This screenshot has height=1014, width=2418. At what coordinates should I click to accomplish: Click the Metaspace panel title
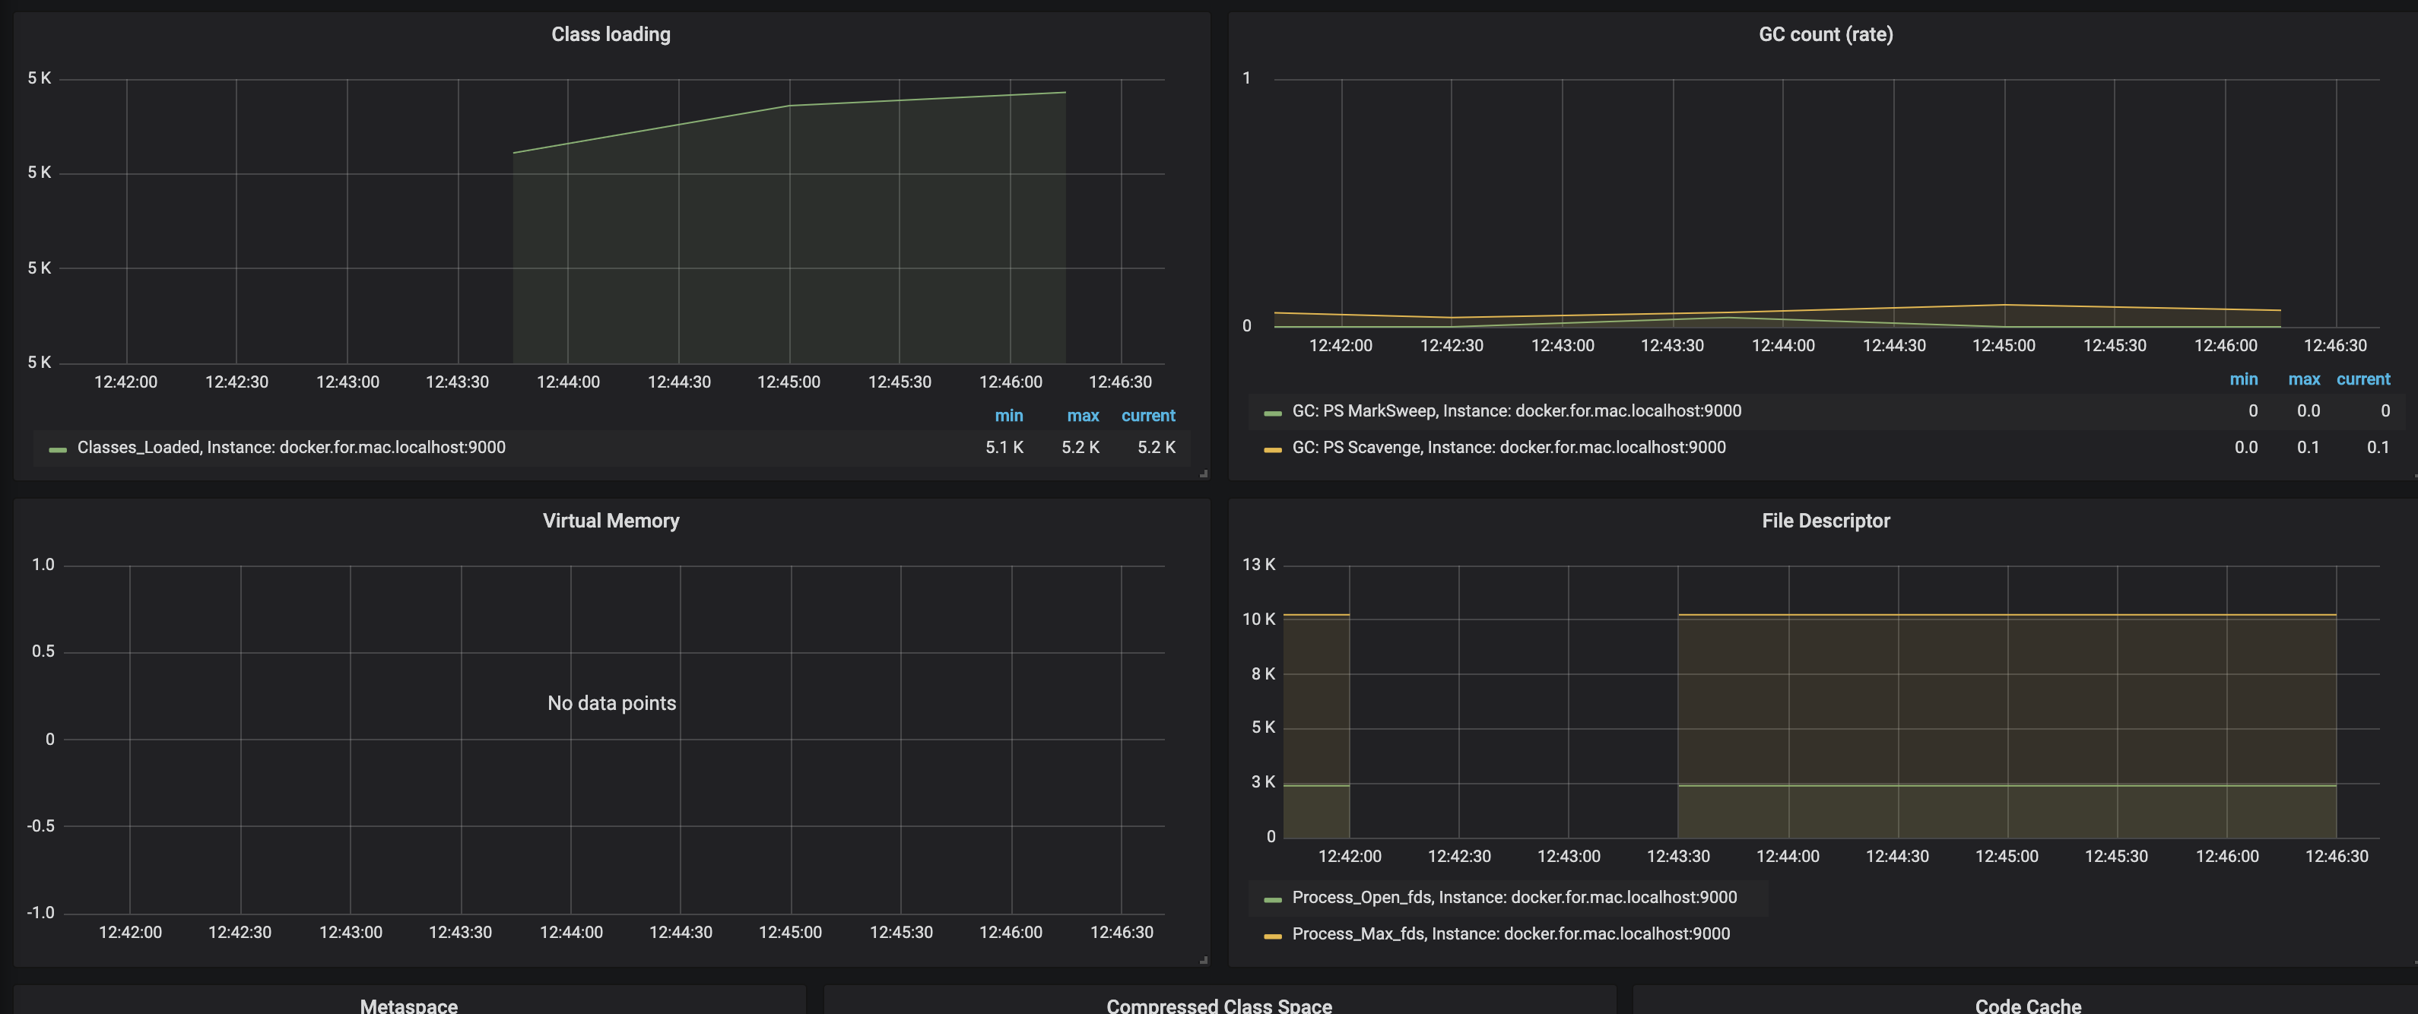[408, 1005]
